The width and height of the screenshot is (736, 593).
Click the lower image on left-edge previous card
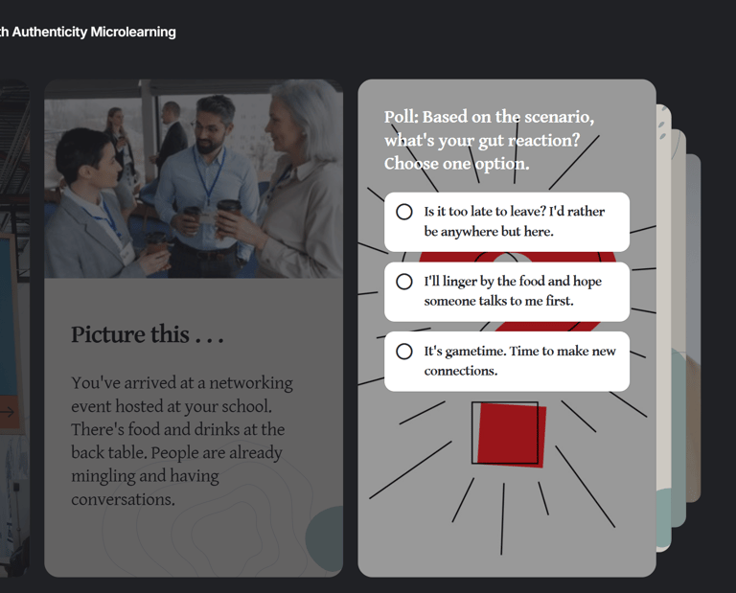pos(13,502)
